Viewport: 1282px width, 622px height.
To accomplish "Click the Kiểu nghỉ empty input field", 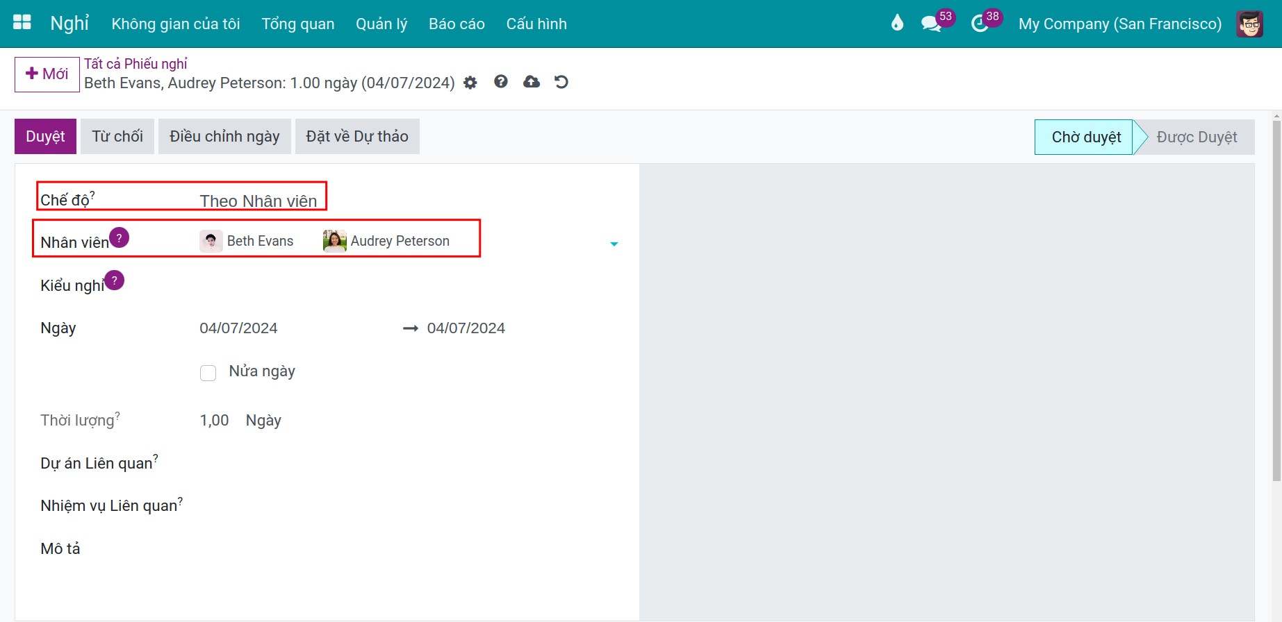I will pos(409,285).
